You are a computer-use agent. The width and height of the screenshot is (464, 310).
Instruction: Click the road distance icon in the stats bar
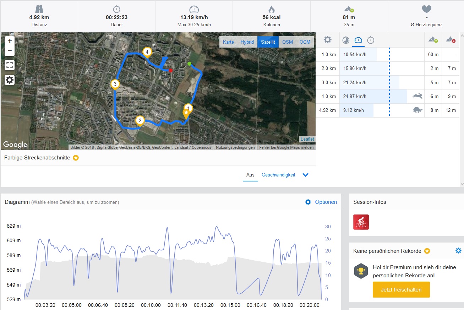click(x=39, y=9)
